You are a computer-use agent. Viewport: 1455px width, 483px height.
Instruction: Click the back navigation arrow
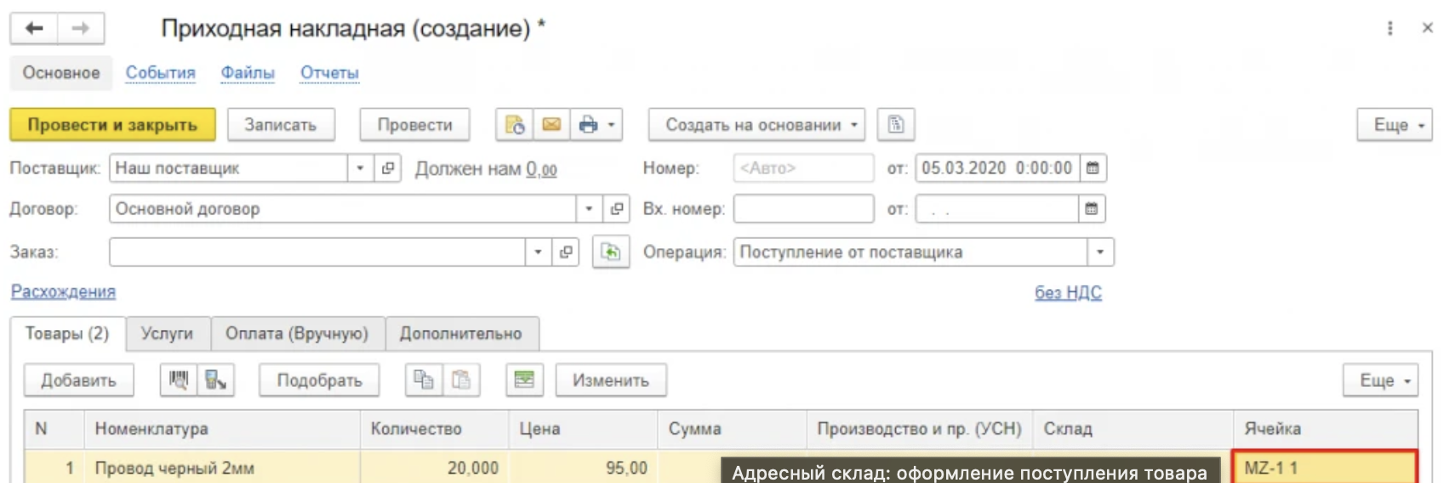pyautogui.click(x=34, y=28)
